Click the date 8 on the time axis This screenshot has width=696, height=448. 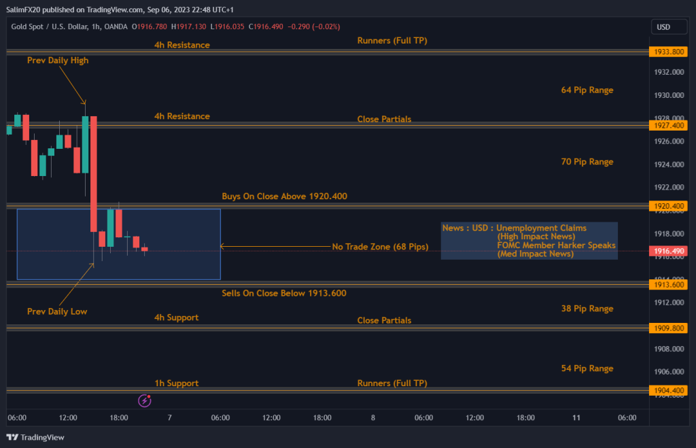pyautogui.click(x=372, y=417)
